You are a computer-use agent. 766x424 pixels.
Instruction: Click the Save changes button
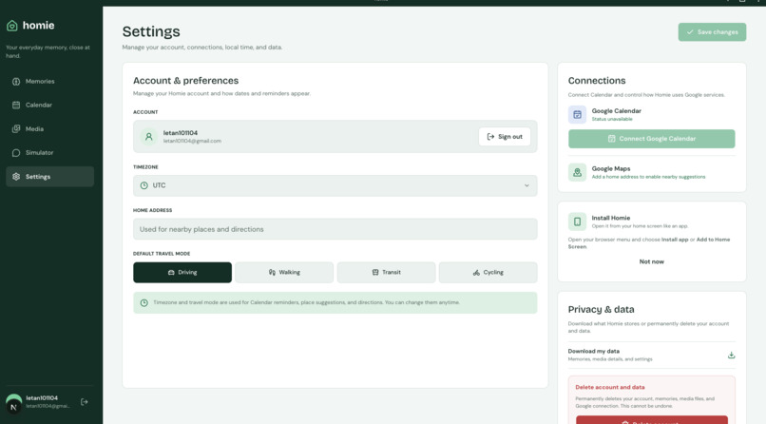click(712, 32)
